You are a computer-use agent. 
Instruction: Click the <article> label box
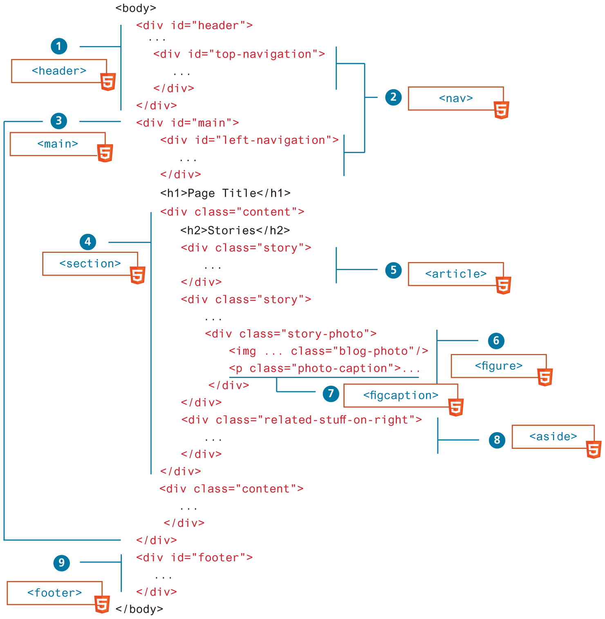pyautogui.click(x=455, y=274)
